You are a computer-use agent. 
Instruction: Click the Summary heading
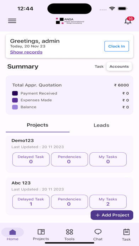(23, 66)
